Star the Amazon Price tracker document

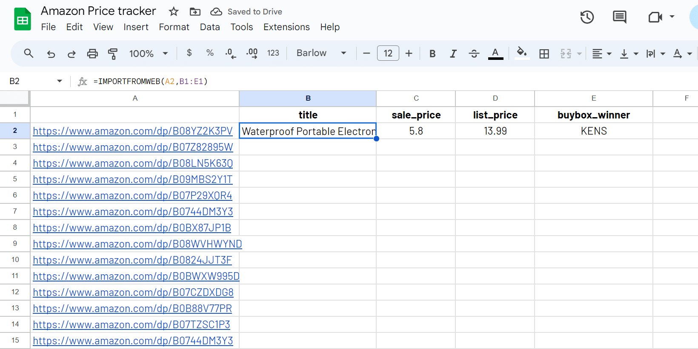point(174,11)
